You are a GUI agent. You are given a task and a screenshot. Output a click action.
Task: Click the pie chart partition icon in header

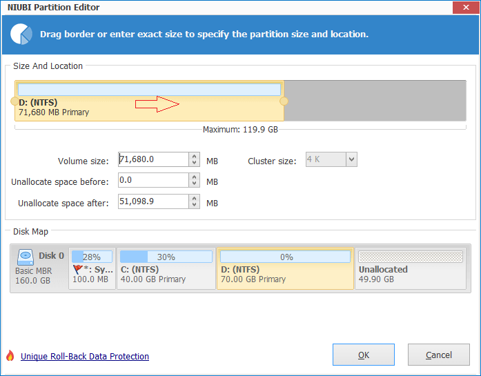pos(22,34)
